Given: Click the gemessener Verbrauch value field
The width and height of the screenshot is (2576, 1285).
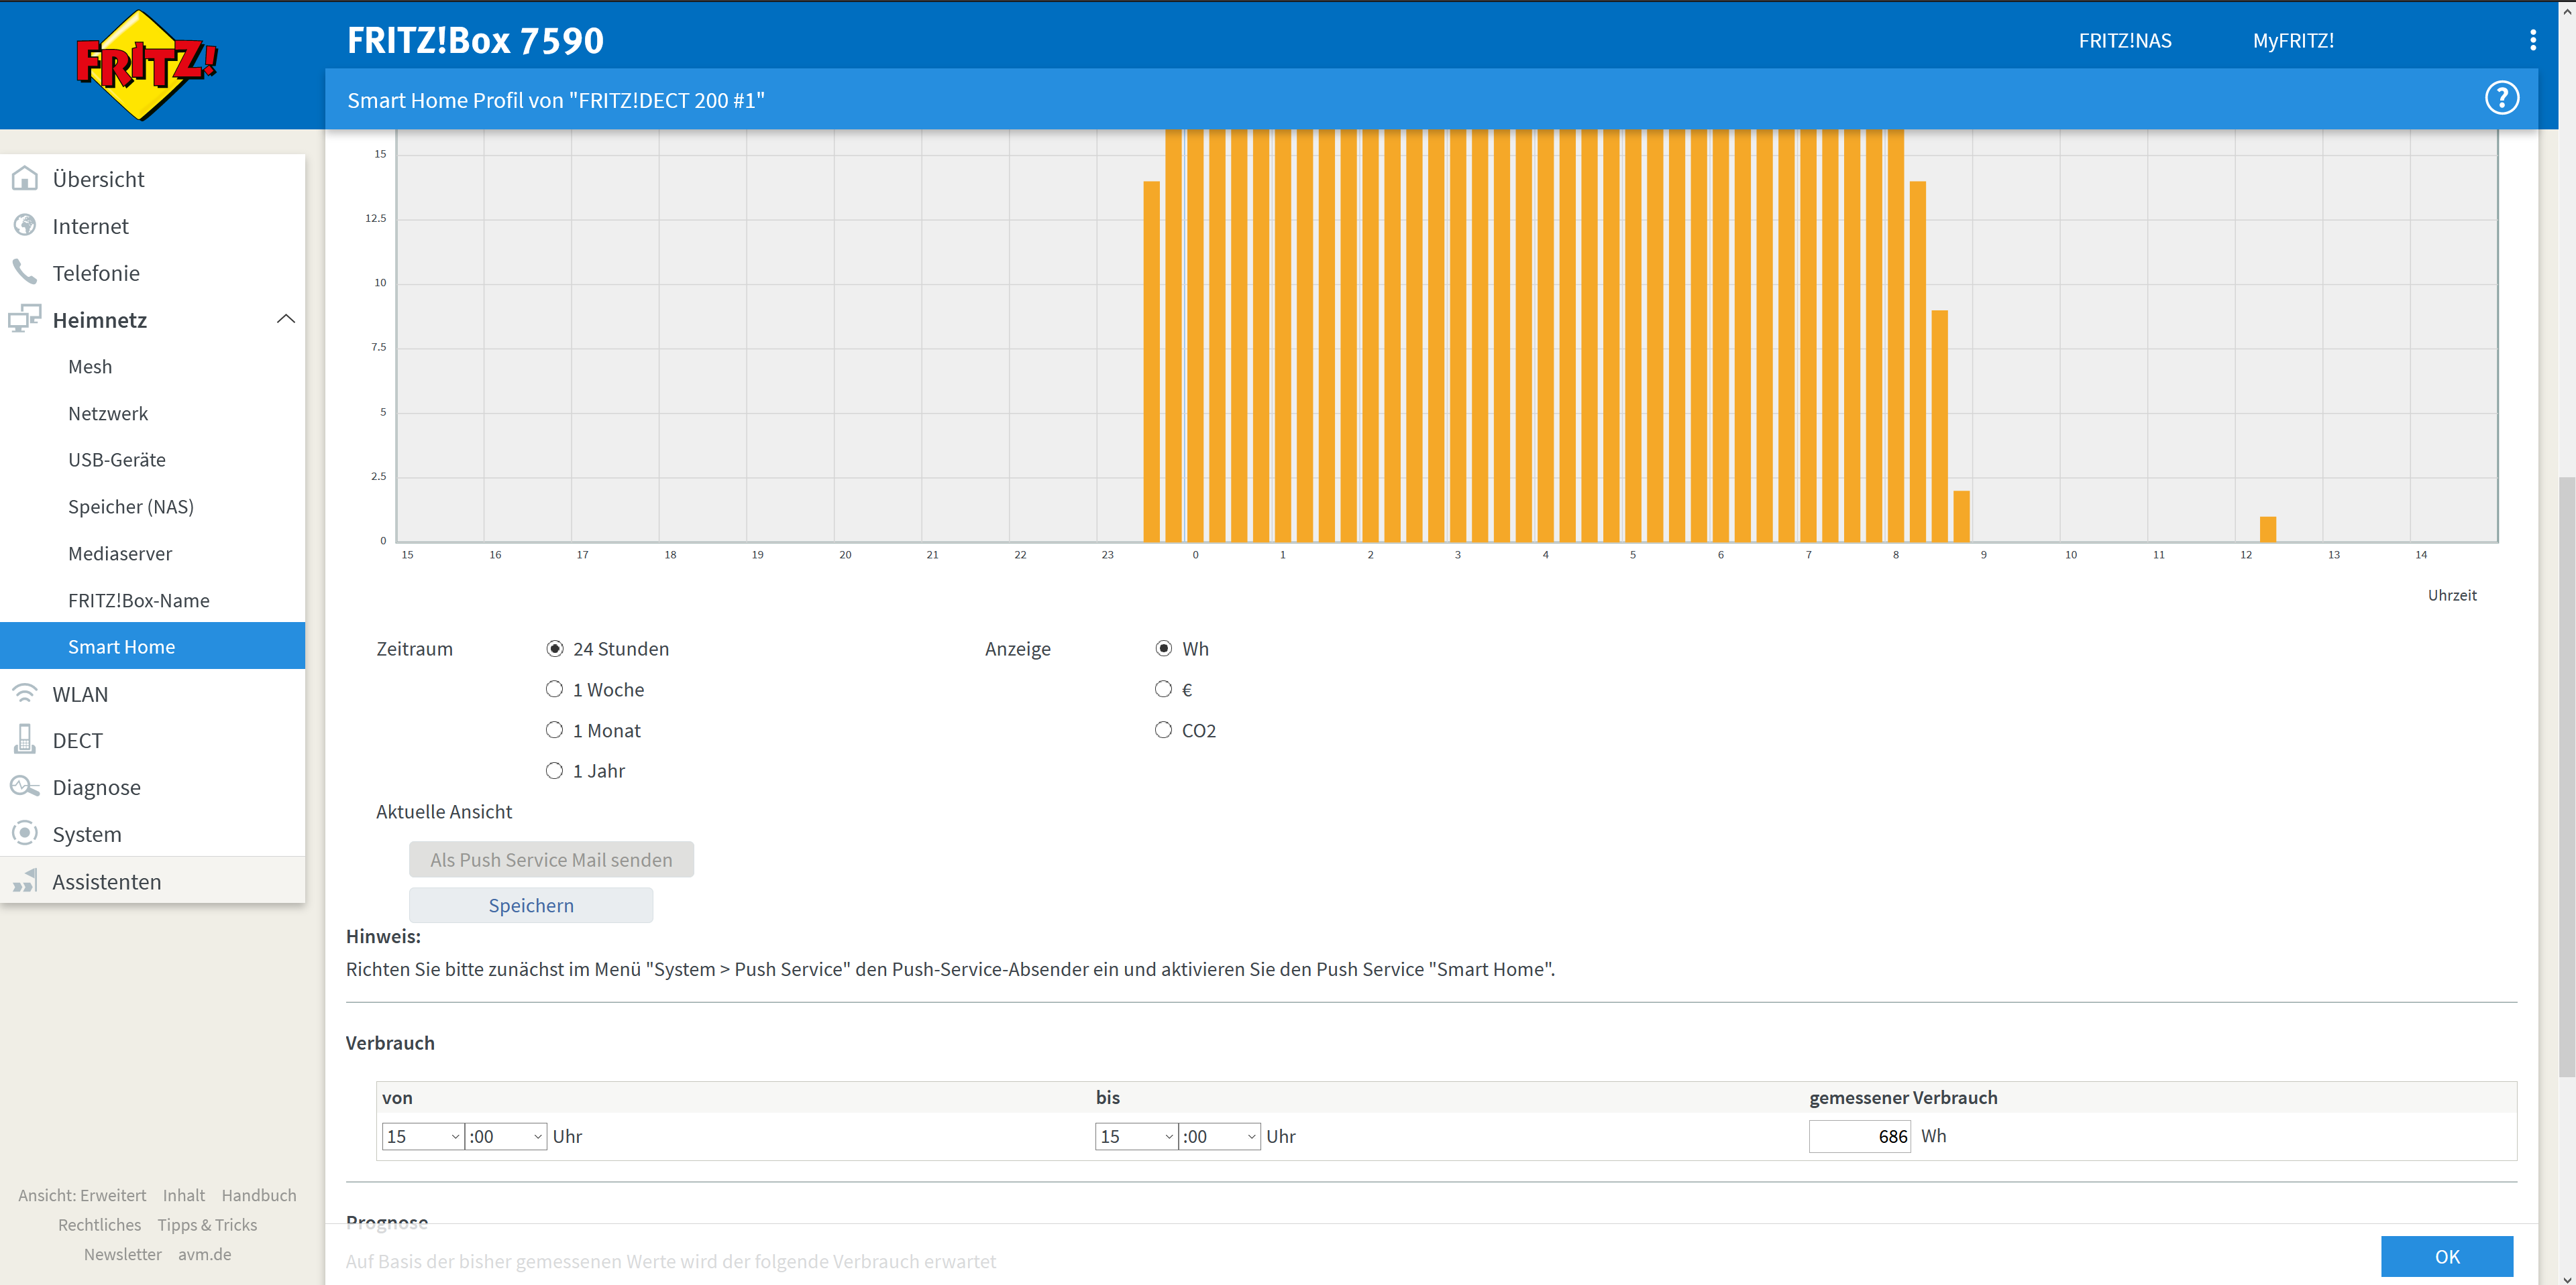Looking at the screenshot, I should 1859,1136.
